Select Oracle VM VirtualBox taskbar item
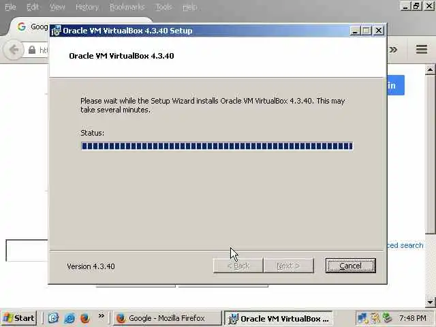This screenshot has width=436, height=327. [x=279, y=318]
